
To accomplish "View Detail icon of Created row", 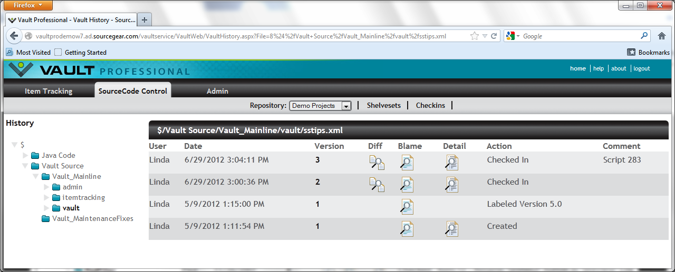I will (451, 229).
